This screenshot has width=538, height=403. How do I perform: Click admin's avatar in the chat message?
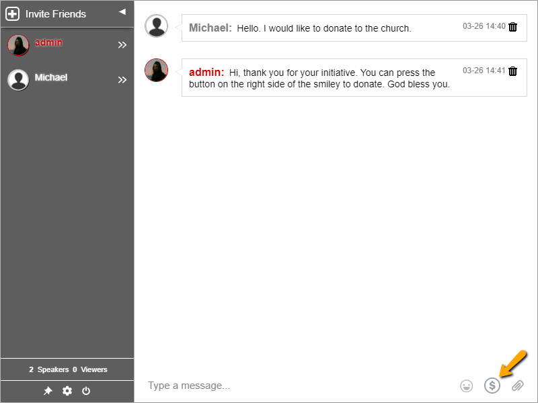pyautogui.click(x=156, y=71)
